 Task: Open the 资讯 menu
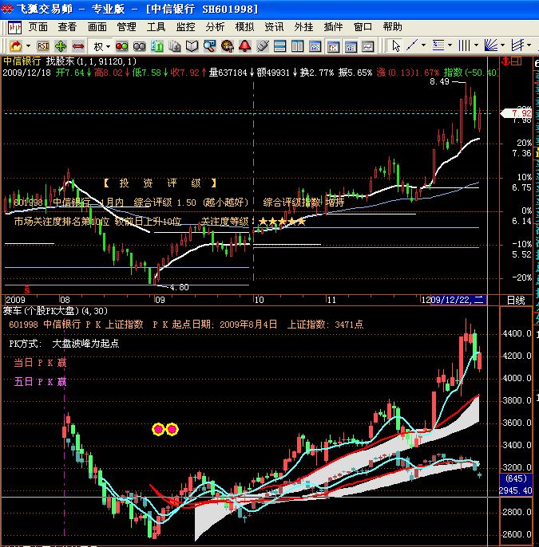[x=274, y=27]
